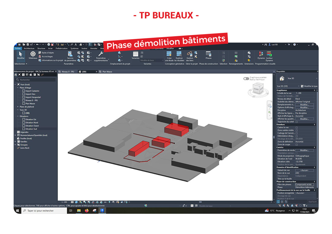Collapse the Plans d'étage node
The width and height of the screenshot is (332, 234).
coord(18,88)
